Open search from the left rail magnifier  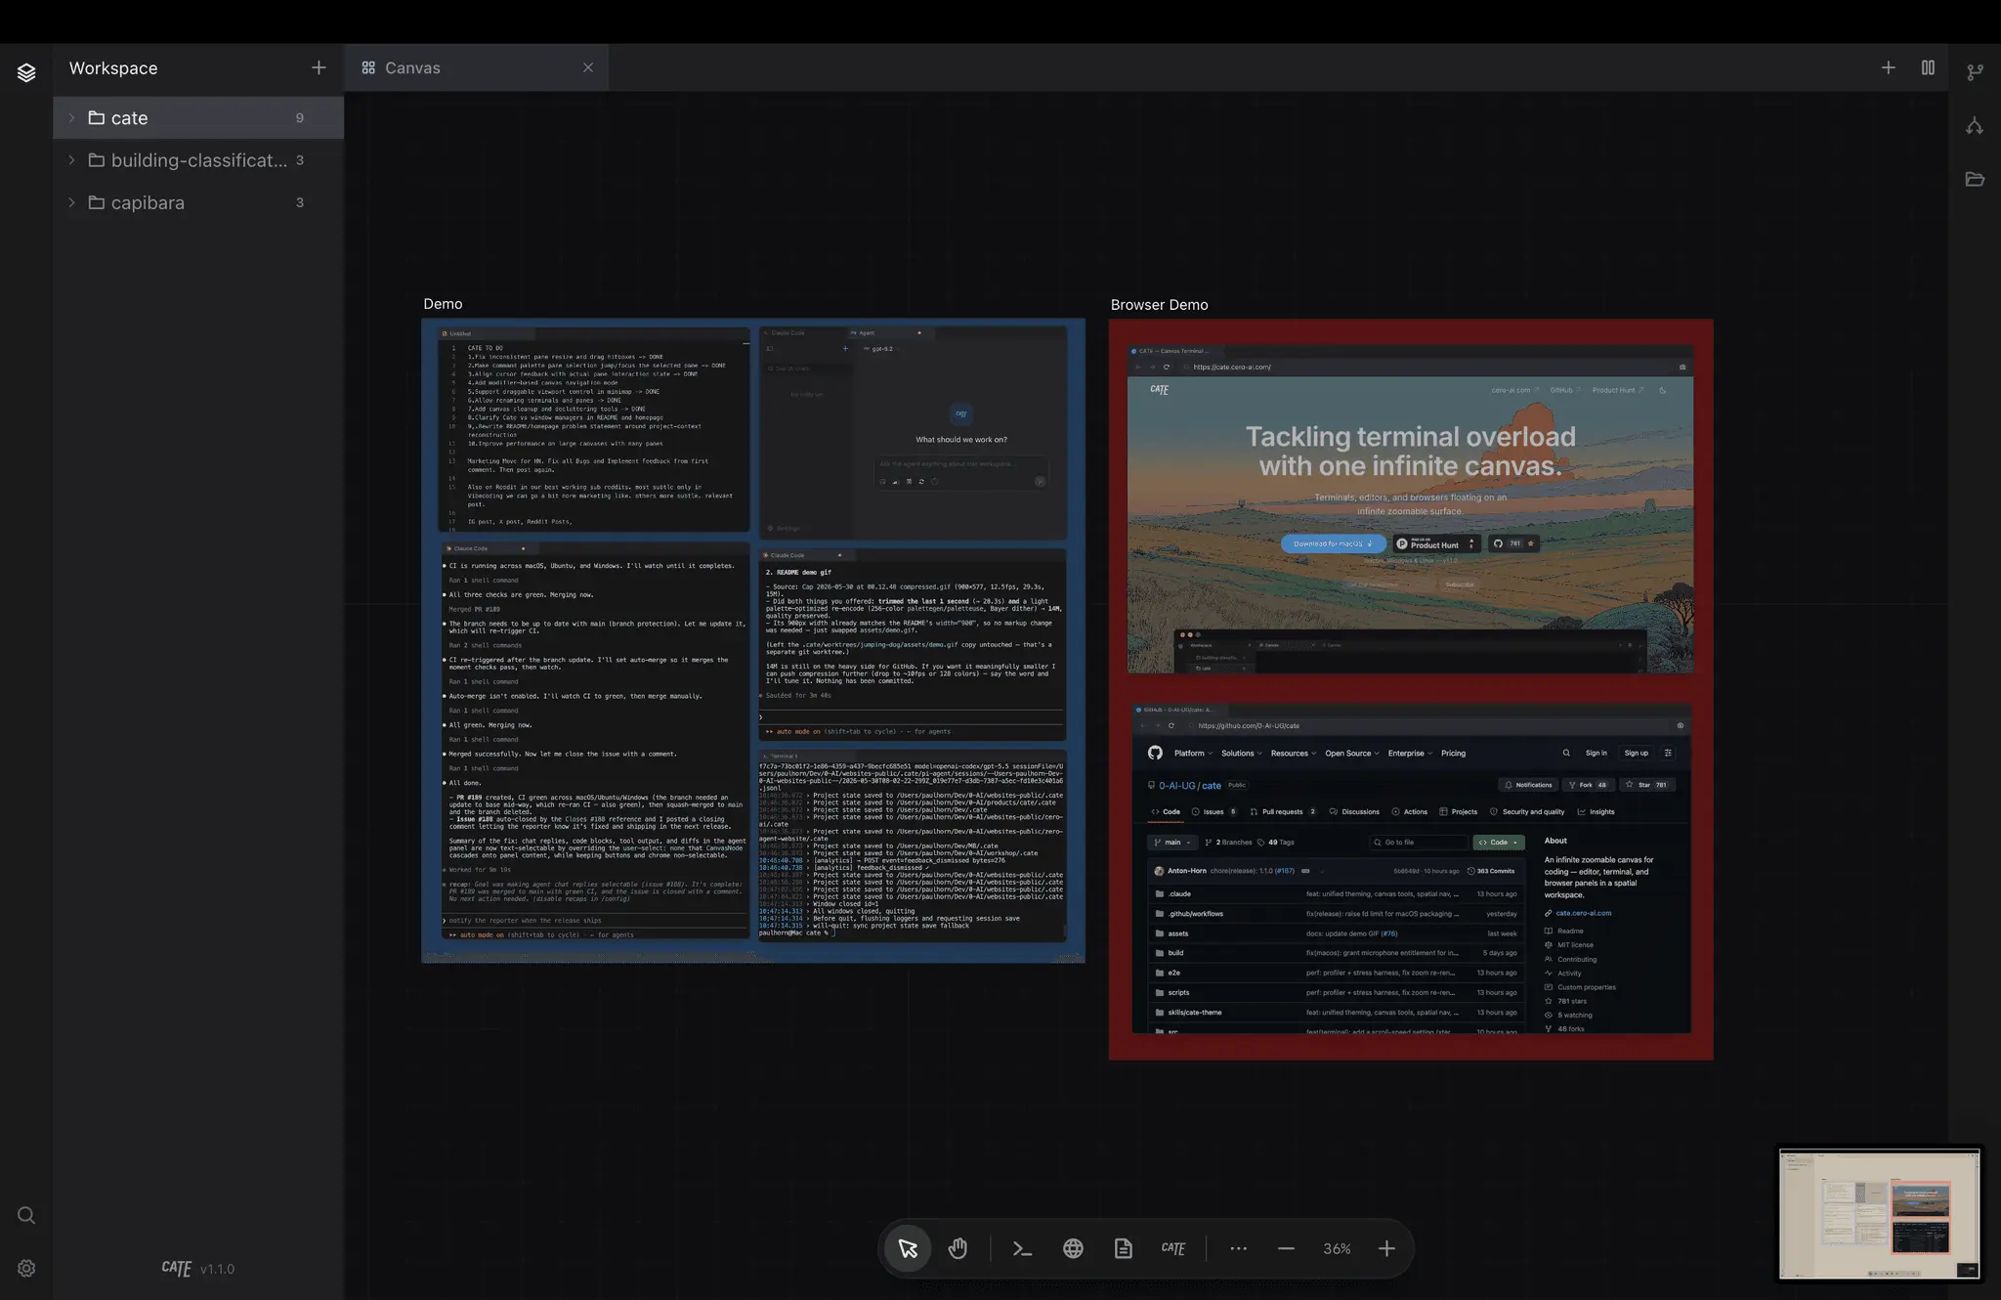tap(26, 1215)
